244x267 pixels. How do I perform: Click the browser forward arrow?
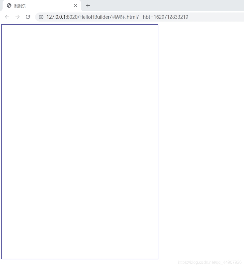(x=18, y=17)
